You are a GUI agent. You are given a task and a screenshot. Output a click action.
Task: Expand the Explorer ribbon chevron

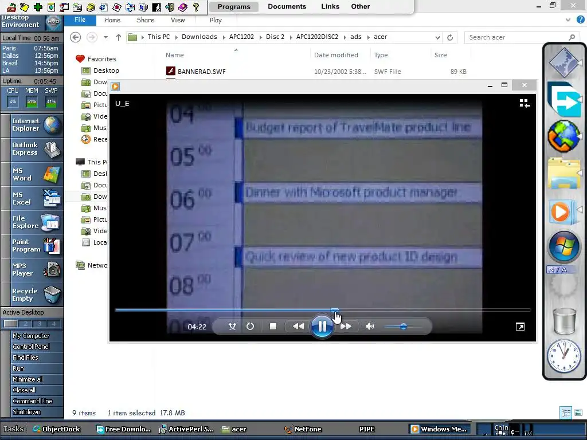tap(568, 20)
